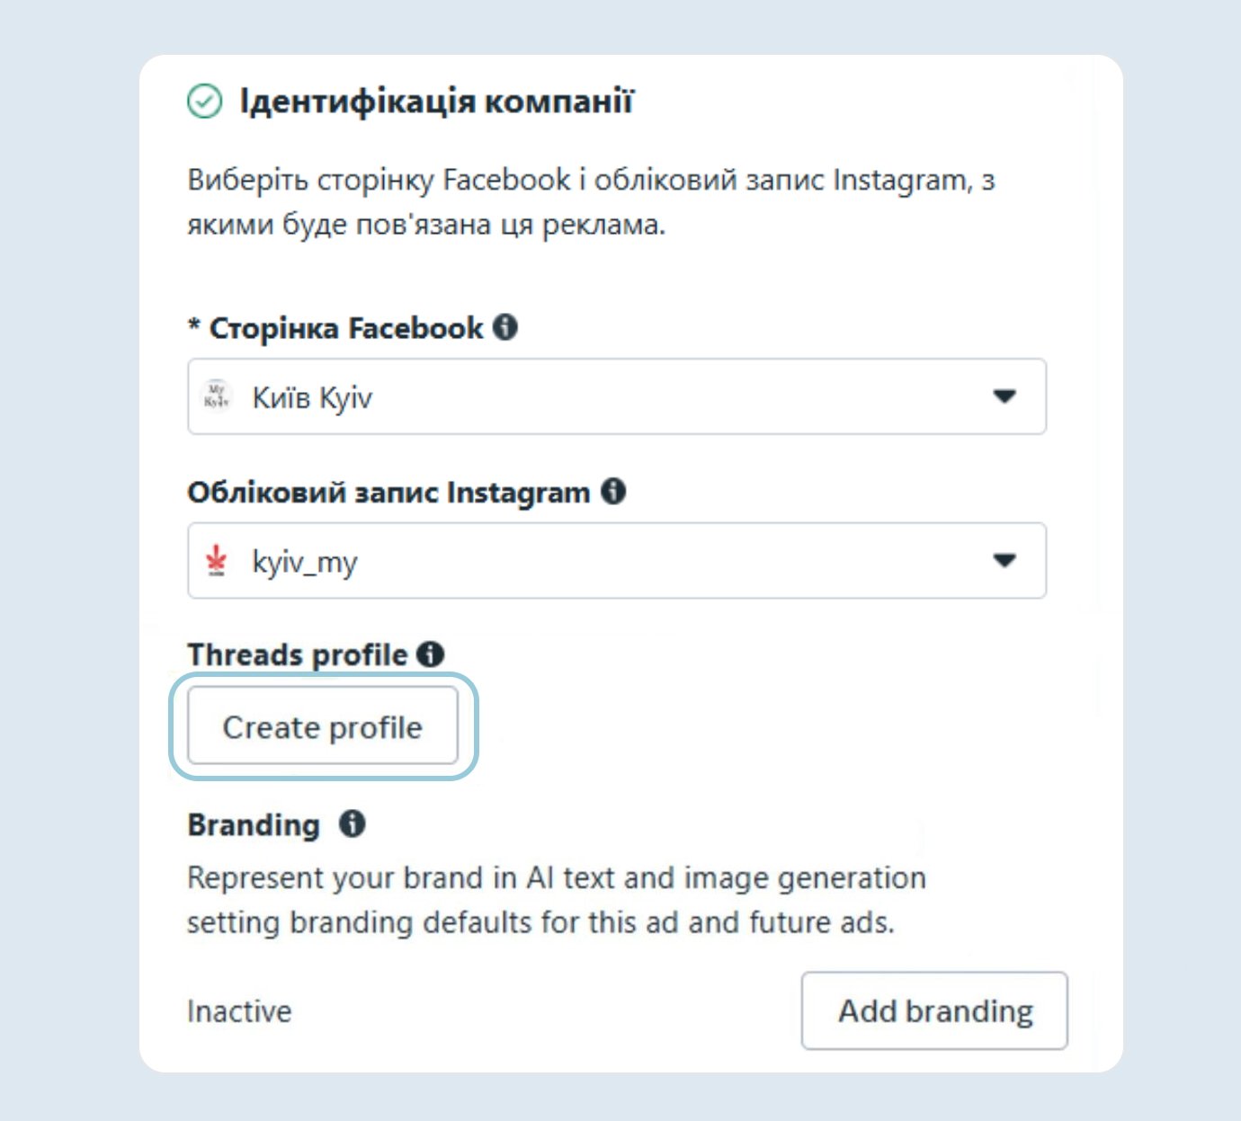Image resolution: width=1241 pixels, height=1121 pixels.
Task: Open info tooltip for Сторінка Facebook
Action: (x=506, y=327)
